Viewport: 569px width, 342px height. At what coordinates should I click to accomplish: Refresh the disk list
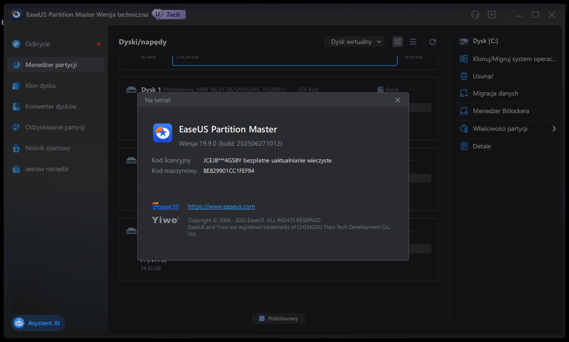coord(433,42)
